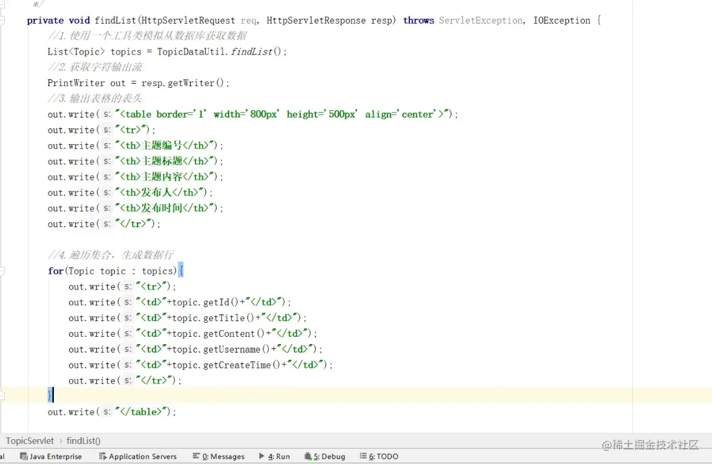
Task: Click the 'findList' method name in the signature
Action: [x=115, y=21]
